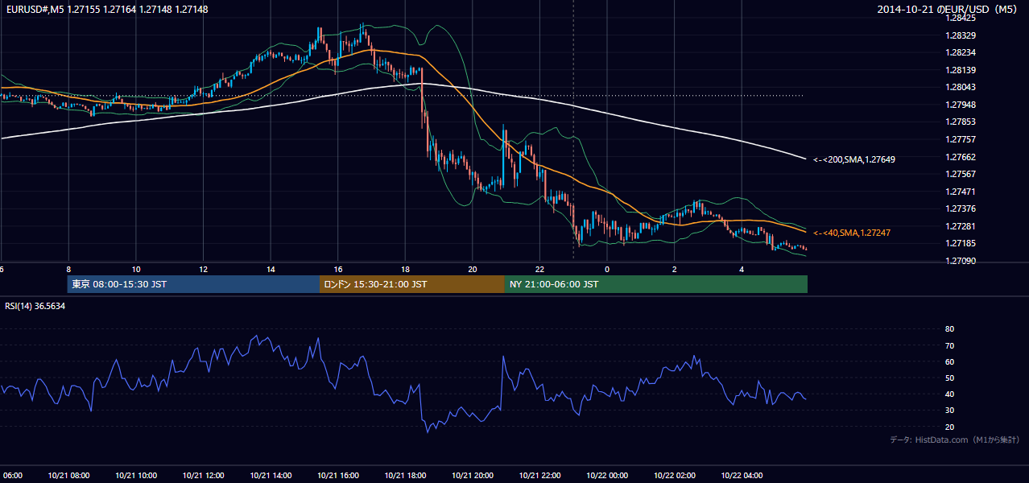Click RSI scale value 70
This screenshot has width=1029, height=483.
tap(949, 345)
